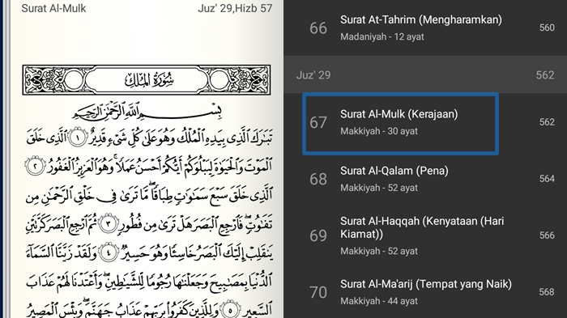Open Surat Al-Qalam (Pena) entry
567x318 pixels.
point(425,180)
